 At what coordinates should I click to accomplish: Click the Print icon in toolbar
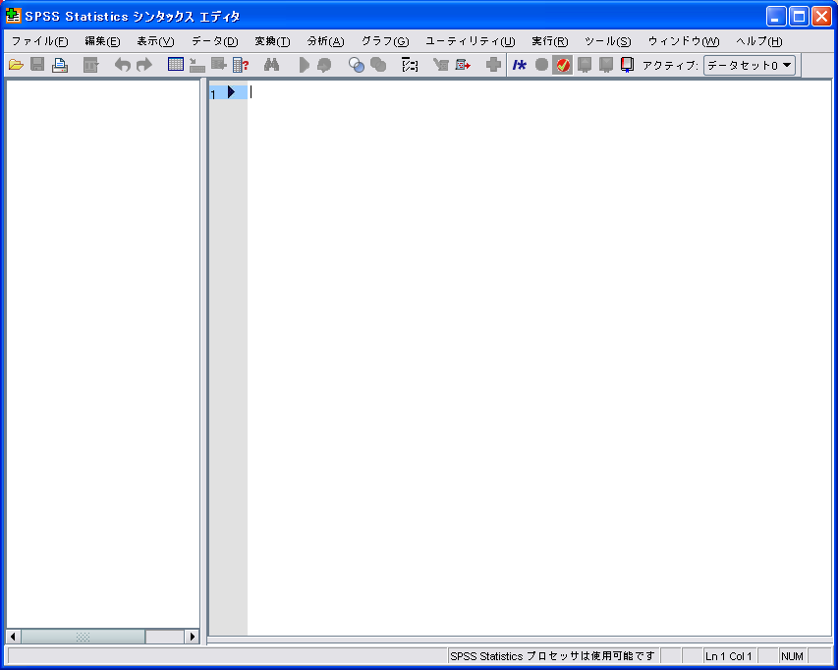point(60,65)
